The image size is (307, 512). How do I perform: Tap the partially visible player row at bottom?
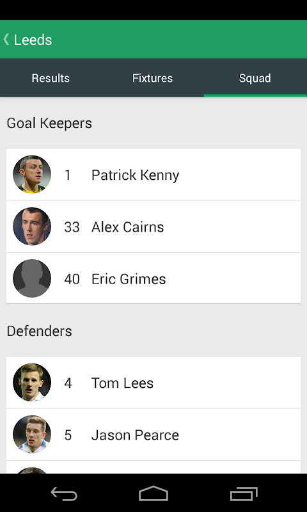coord(153,467)
